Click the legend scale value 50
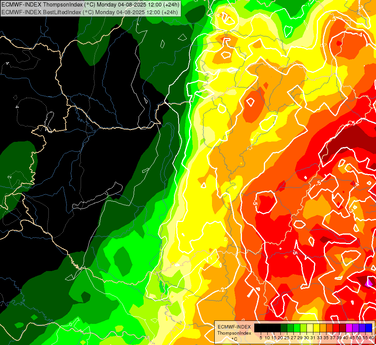376x345 pixels. (x=359, y=338)
